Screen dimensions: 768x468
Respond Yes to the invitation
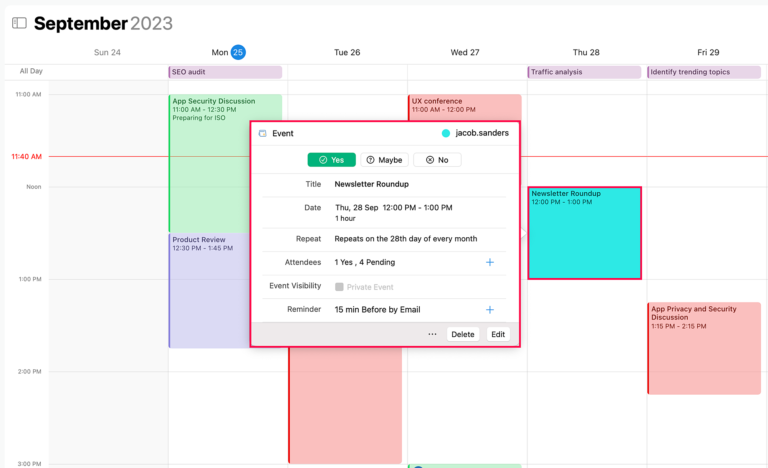pyautogui.click(x=331, y=160)
